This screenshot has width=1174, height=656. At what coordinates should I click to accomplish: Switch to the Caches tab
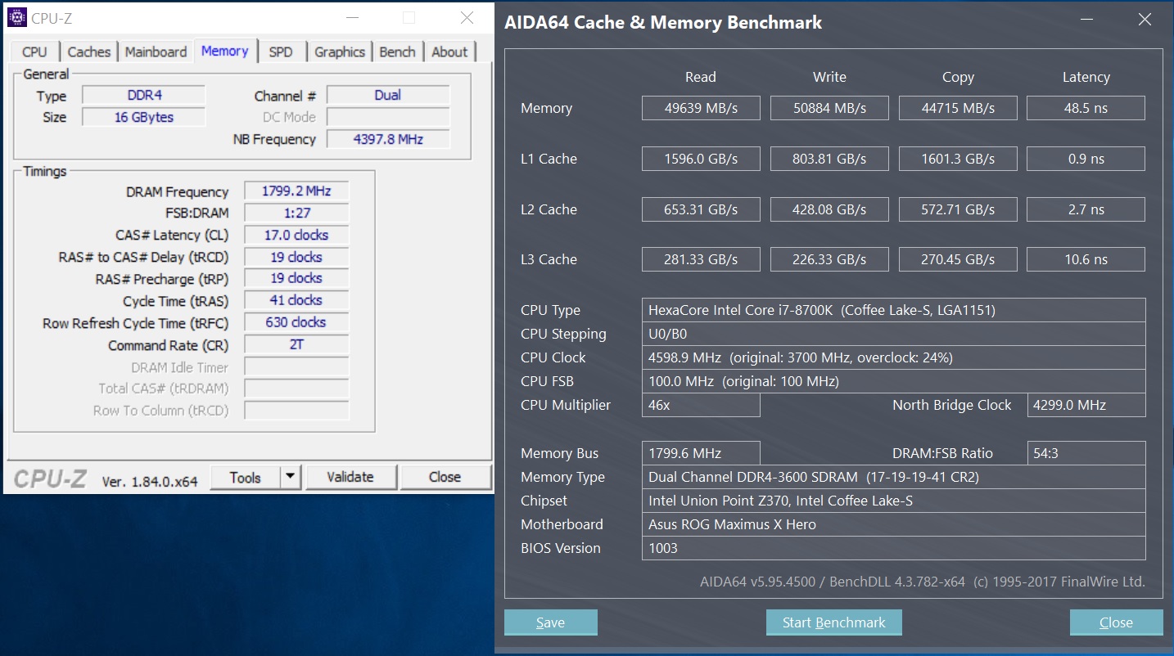(89, 52)
